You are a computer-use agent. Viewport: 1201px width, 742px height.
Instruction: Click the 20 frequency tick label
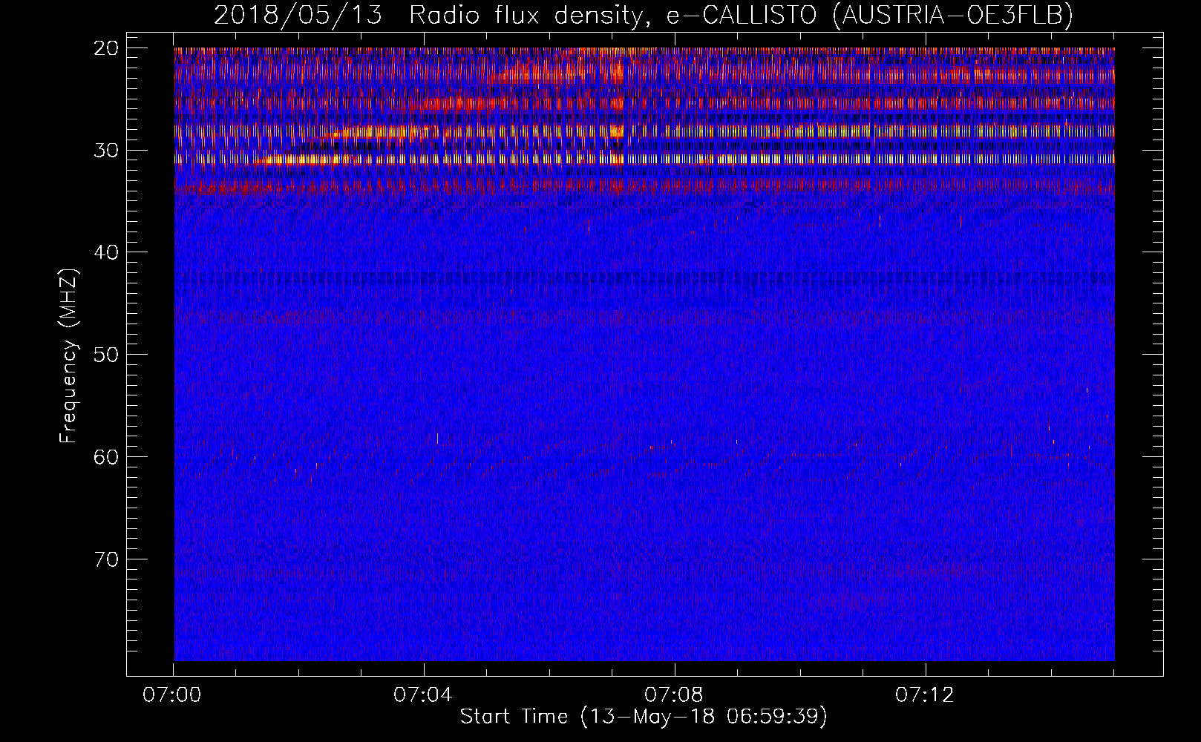pyautogui.click(x=106, y=48)
